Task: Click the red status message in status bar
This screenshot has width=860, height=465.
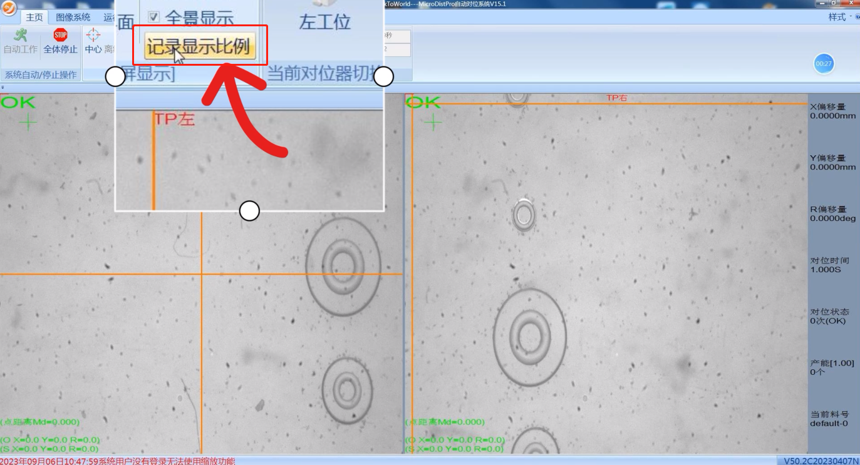Action: pyautogui.click(x=118, y=461)
